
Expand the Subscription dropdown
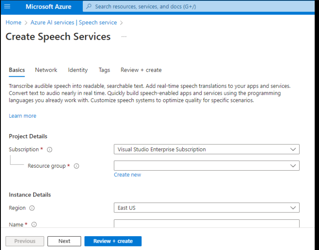pyautogui.click(x=206, y=149)
